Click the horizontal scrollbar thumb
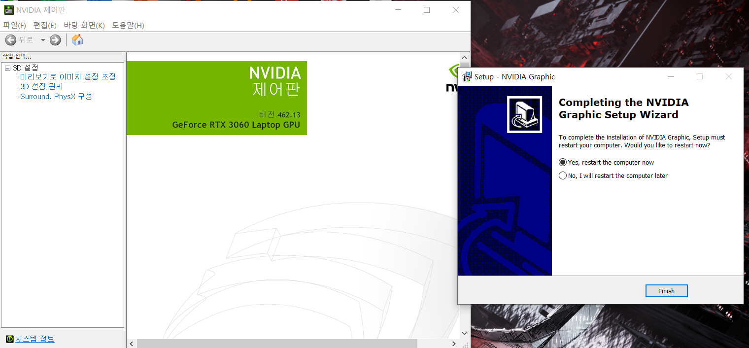749x348 pixels. pyautogui.click(x=277, y=344)
